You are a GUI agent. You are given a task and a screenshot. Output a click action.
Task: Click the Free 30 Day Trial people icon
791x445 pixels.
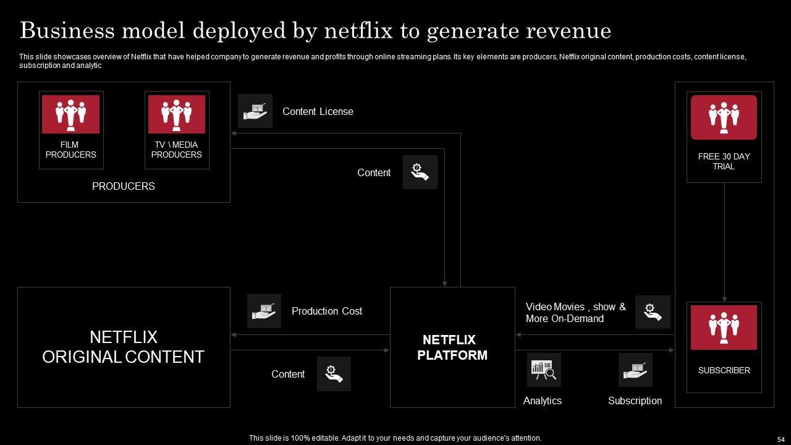[724, 117]
